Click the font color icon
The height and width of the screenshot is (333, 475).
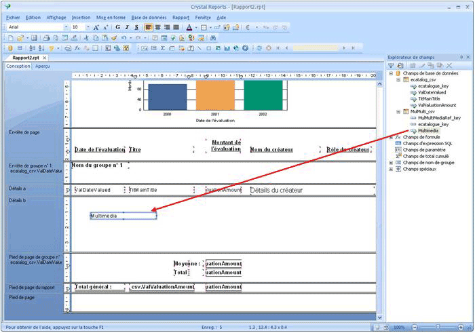tap(188, 27)
